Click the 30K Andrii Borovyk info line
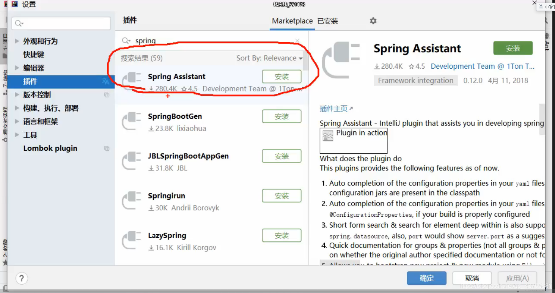Image resolution: width=555 pixels, height=293 pixels. [184, 208]
